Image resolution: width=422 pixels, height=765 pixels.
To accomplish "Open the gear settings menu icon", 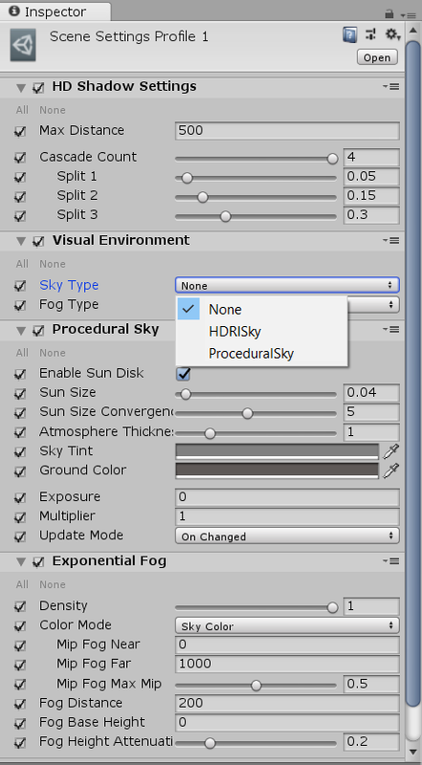I will pos(392,34).
